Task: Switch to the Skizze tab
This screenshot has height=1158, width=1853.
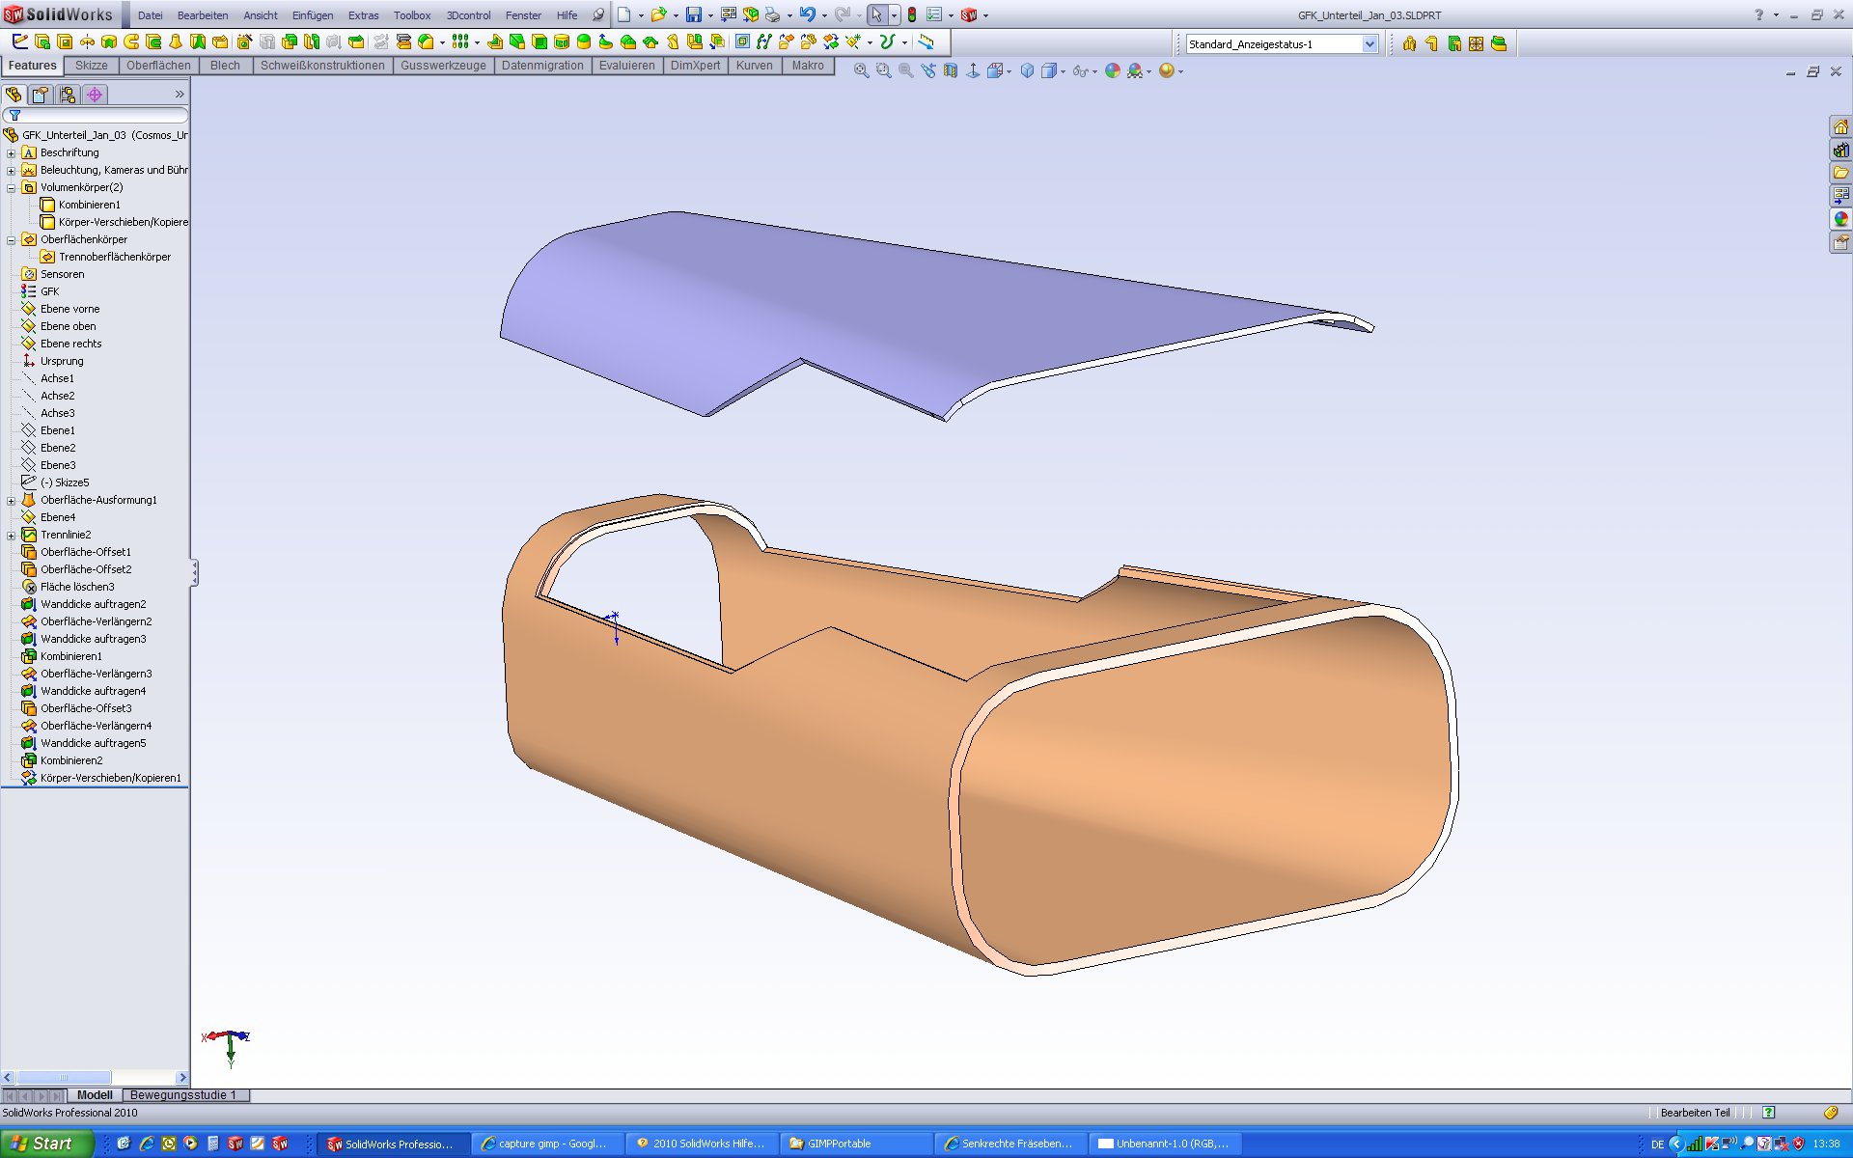Action: click(91, 66)
